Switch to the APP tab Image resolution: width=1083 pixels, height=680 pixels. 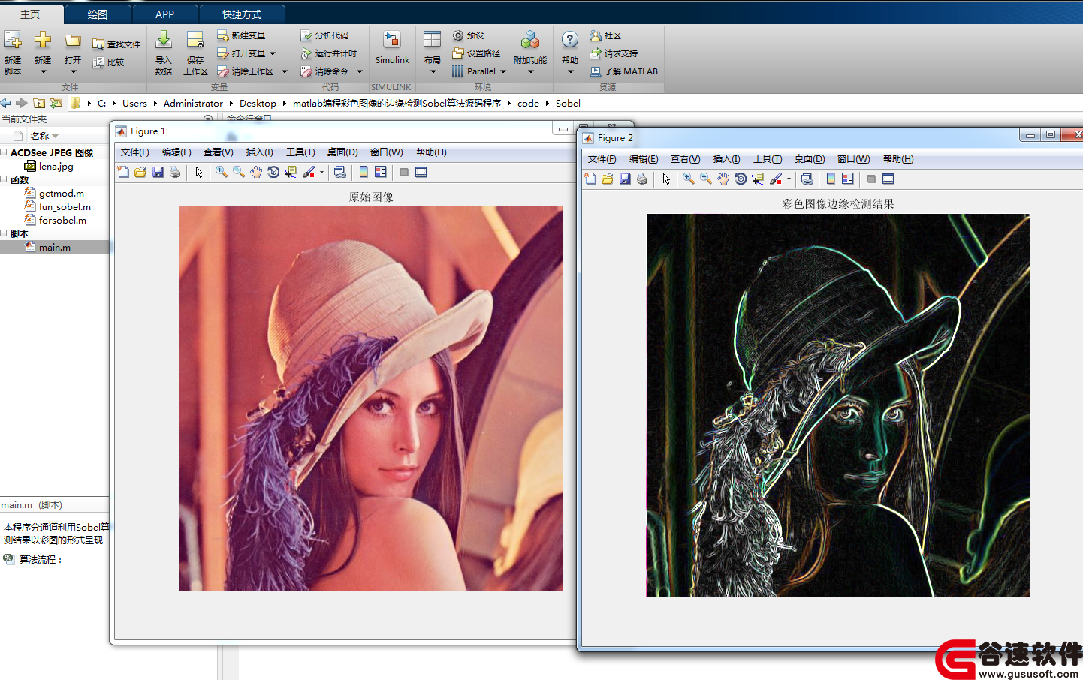click(165, 14)
